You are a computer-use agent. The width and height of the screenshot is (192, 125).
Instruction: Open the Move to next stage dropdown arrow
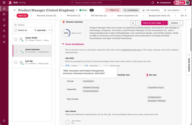(x=165, y=23)
